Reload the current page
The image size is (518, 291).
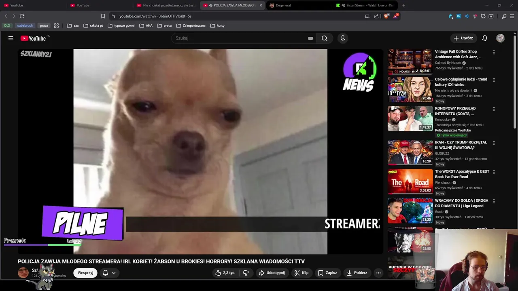[22, 16]
